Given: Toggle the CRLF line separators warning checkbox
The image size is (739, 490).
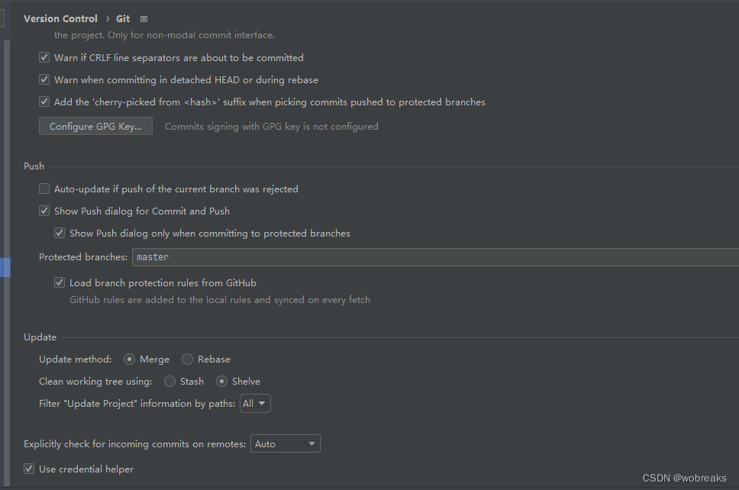Looking at the screenshot, I should tap(44, 57).
